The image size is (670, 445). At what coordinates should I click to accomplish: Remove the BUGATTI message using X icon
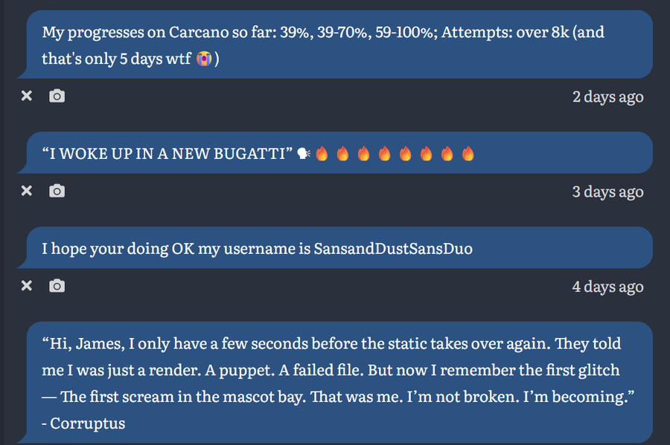[27, 190]
